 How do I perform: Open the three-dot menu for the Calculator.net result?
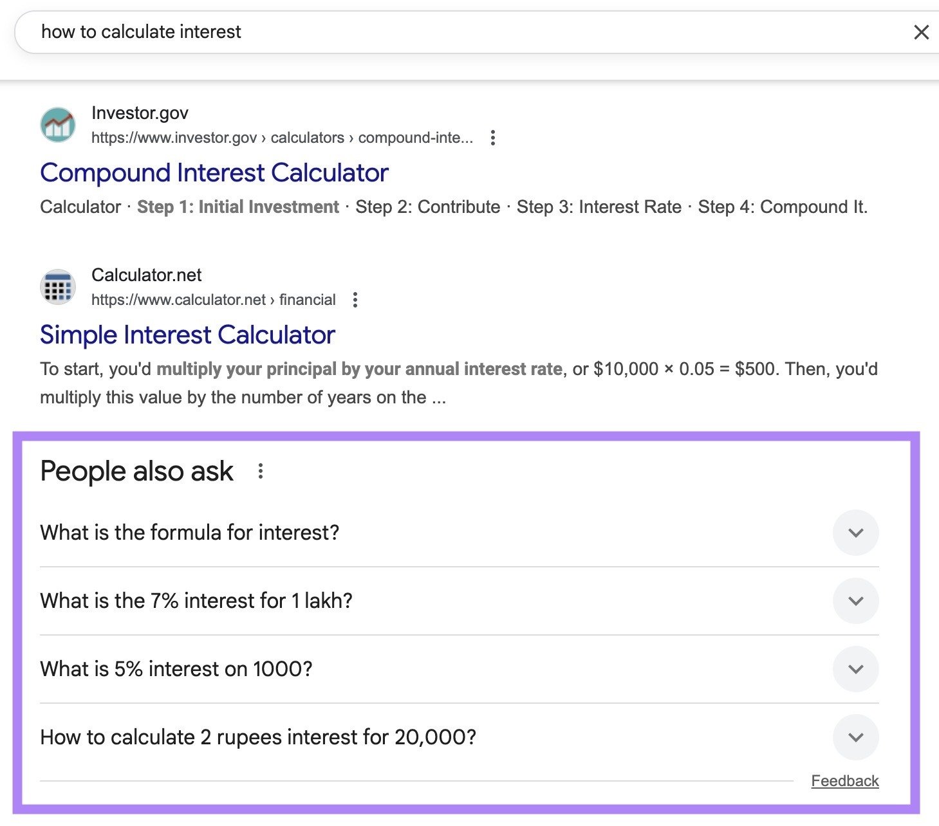(x=355, y=300)
